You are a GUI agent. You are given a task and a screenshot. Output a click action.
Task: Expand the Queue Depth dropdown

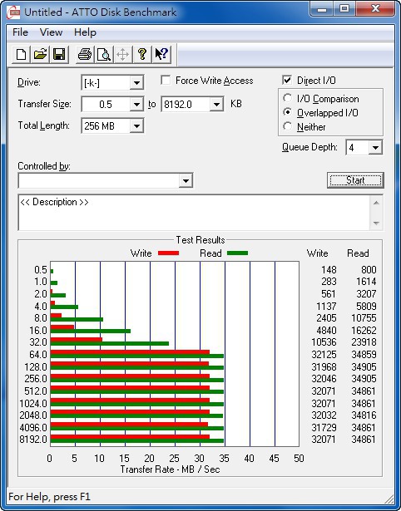coord(375,148)
